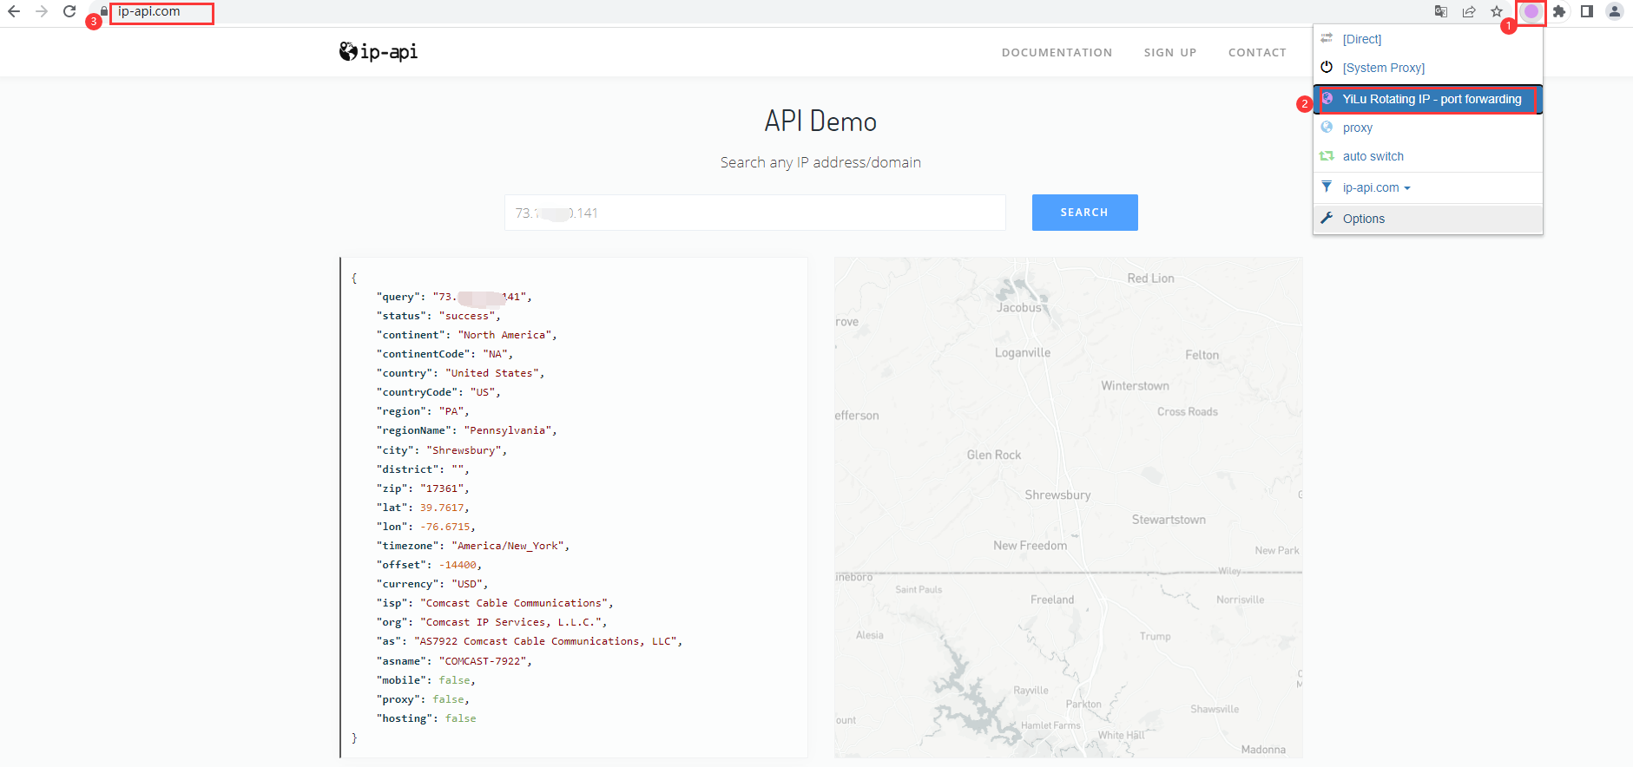The image size is (1633, 767).
Task: Bookmark this page with the star icon
Action: pyautogui.click(x=1497, y=11)
